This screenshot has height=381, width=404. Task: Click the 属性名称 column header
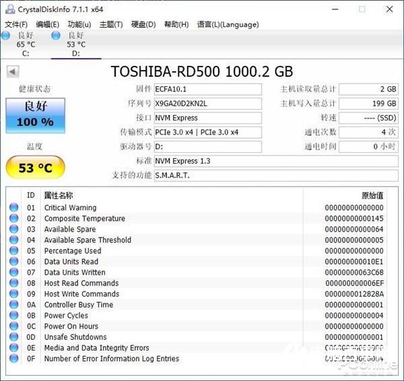[59, 195]
